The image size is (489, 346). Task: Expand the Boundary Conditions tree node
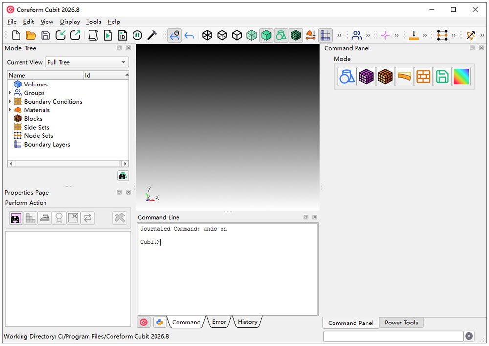(x=10, y=101)
